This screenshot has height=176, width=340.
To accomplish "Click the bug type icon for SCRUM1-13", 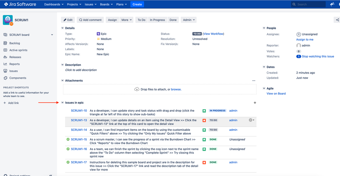I will (204, 120).
